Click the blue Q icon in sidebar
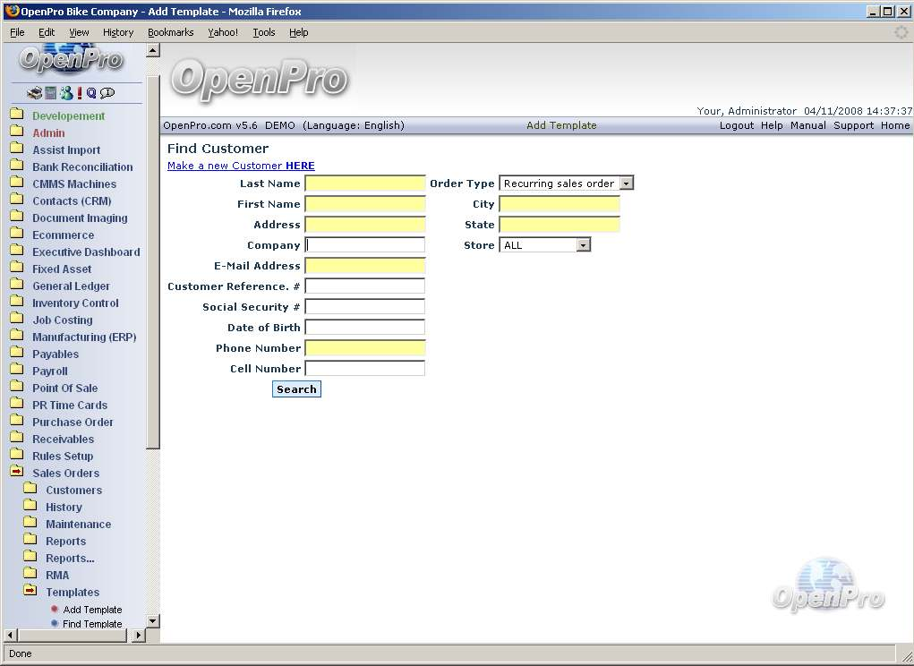Viewport: 914px width, 666px height. coord(91,93)
